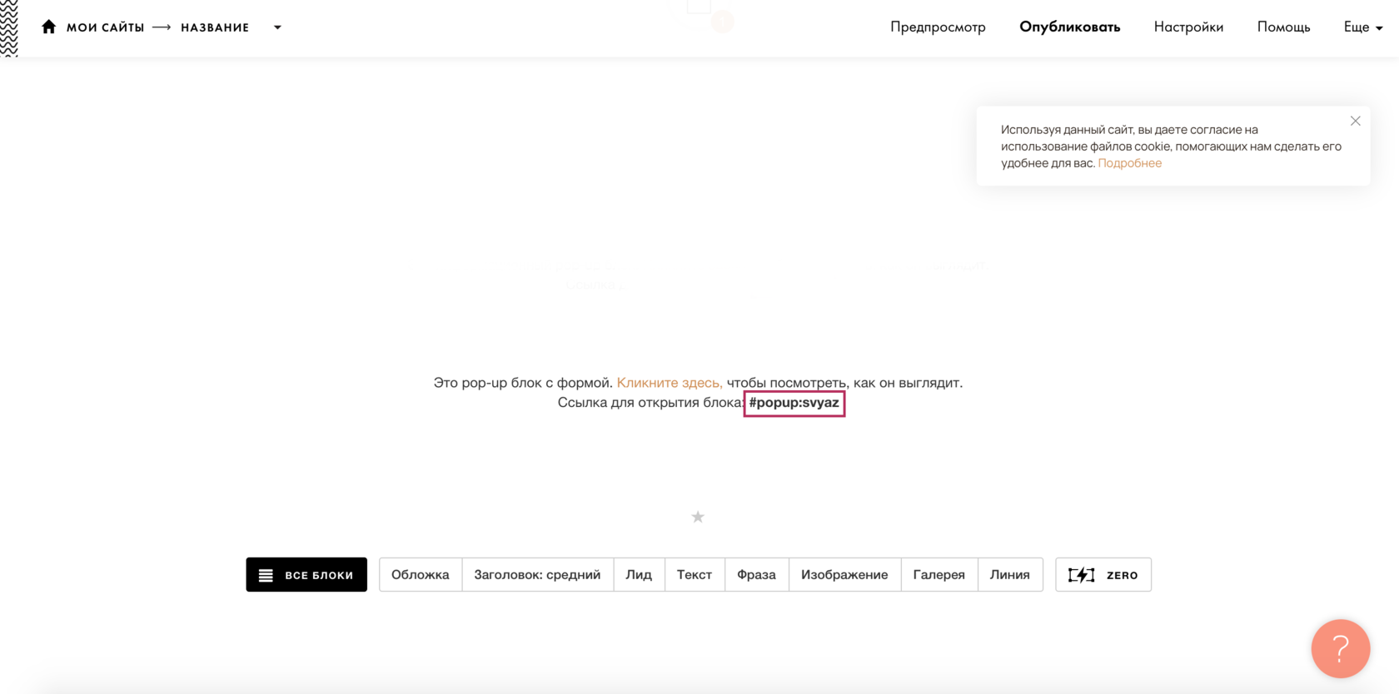Click Опубликовать to publish the page
The image size is (1399, 694).
pos(1069,27)
